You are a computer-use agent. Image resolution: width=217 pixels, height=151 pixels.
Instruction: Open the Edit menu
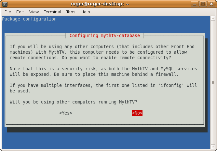20,12
